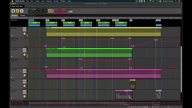The height and width of the screenshot is (108, 192).
Task: Open the FMOD Studio application menu
Action: point(20,1)
